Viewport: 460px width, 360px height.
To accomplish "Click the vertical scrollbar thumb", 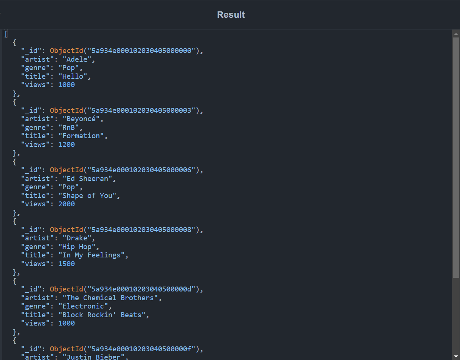I will 456,157.
